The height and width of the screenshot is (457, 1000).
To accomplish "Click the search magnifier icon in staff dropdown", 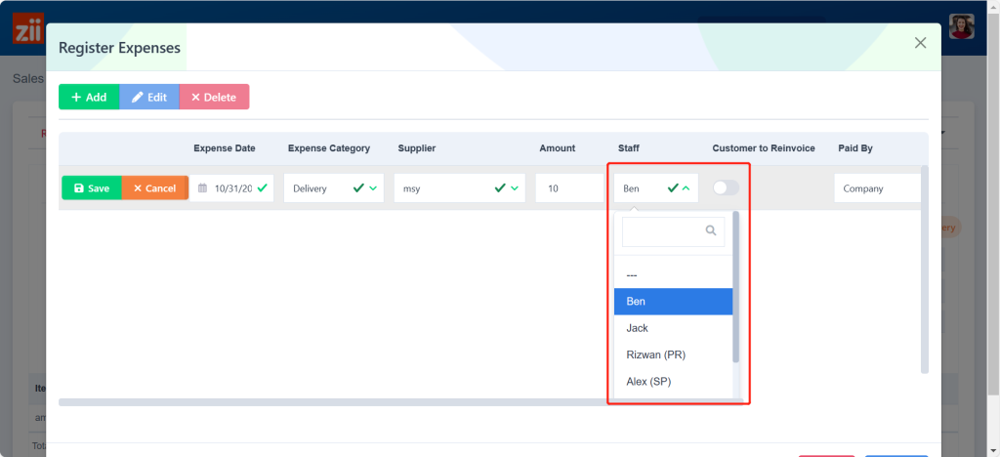I will pos(711,231).
